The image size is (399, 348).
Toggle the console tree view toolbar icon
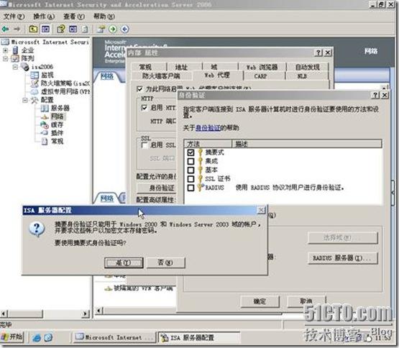(x=46, y=29)
